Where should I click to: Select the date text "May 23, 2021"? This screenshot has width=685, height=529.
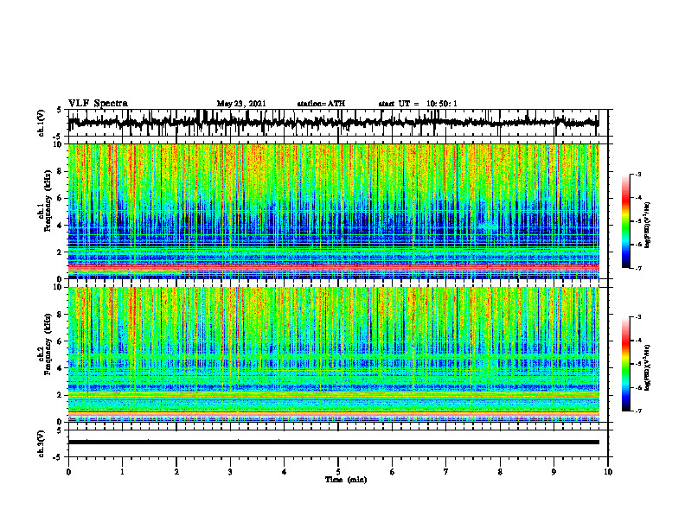241,104
